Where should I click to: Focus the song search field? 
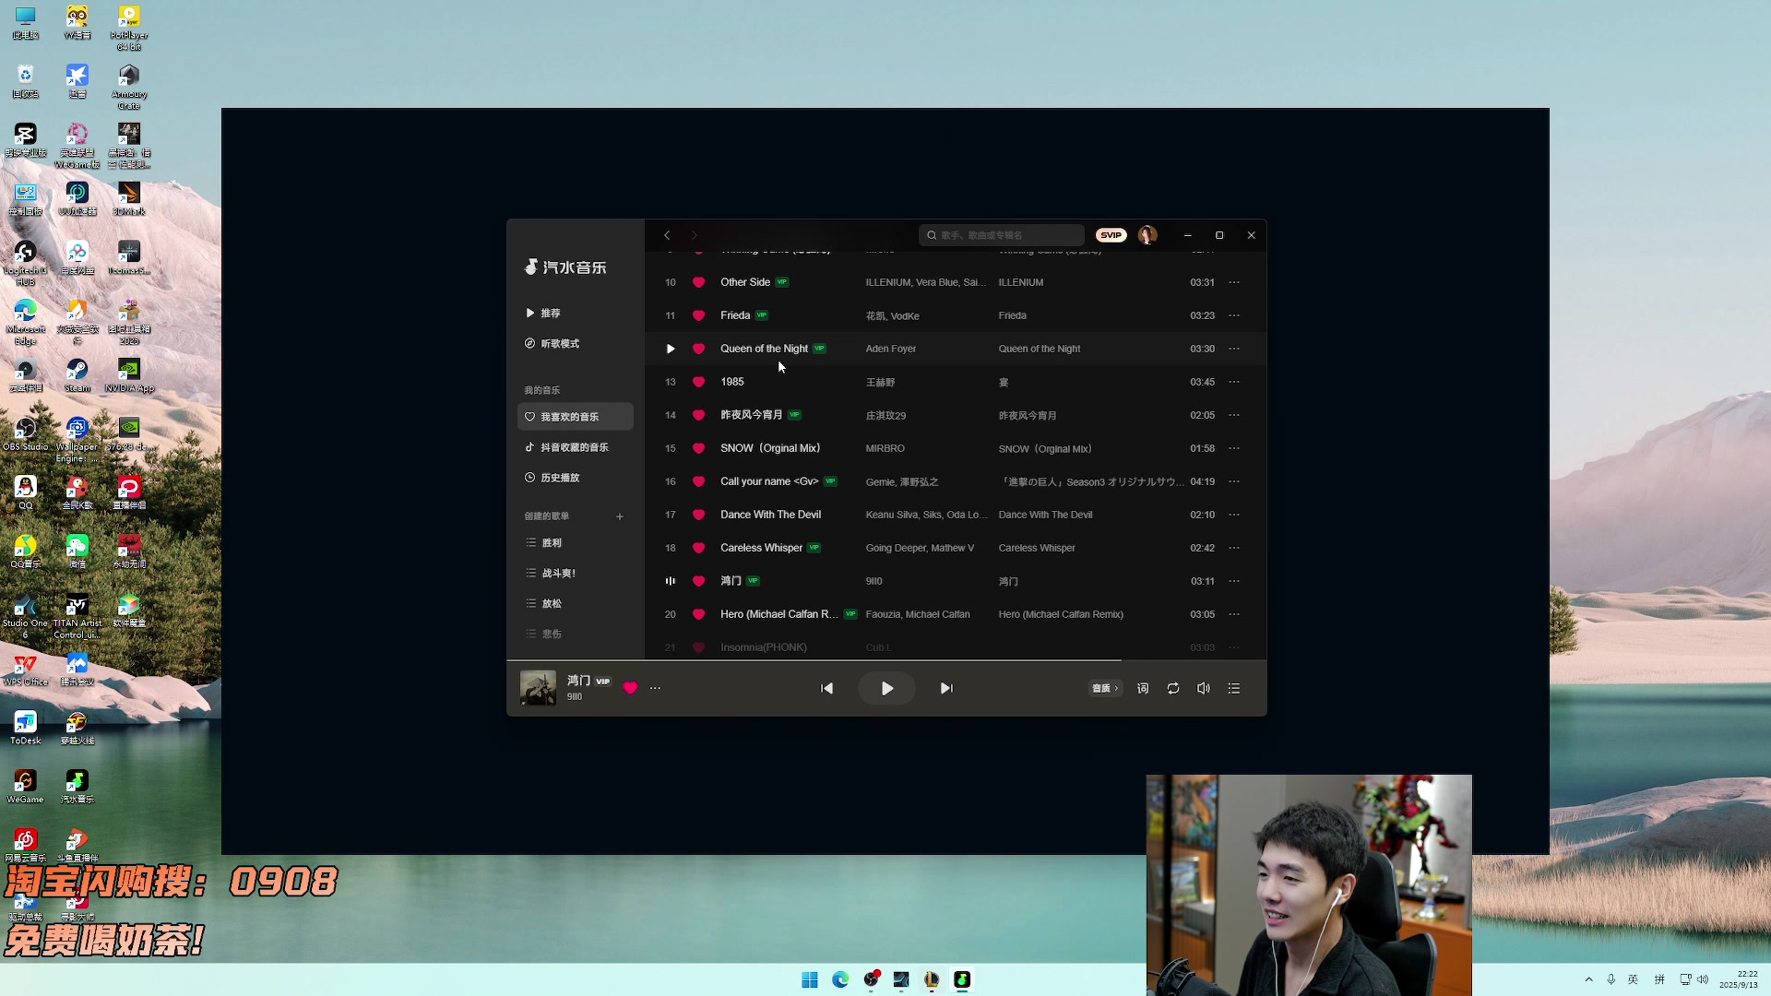[x=1002, y=235]
